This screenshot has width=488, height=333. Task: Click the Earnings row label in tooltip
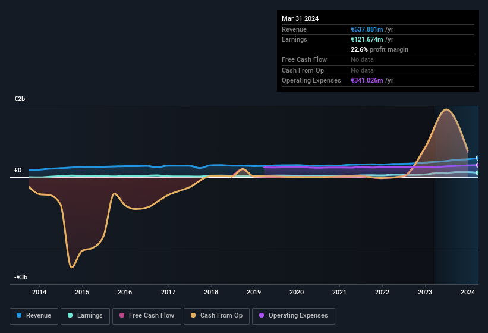[294, 39]
